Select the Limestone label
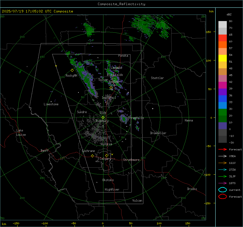243x227 pixels. click(x=51, y=104)
